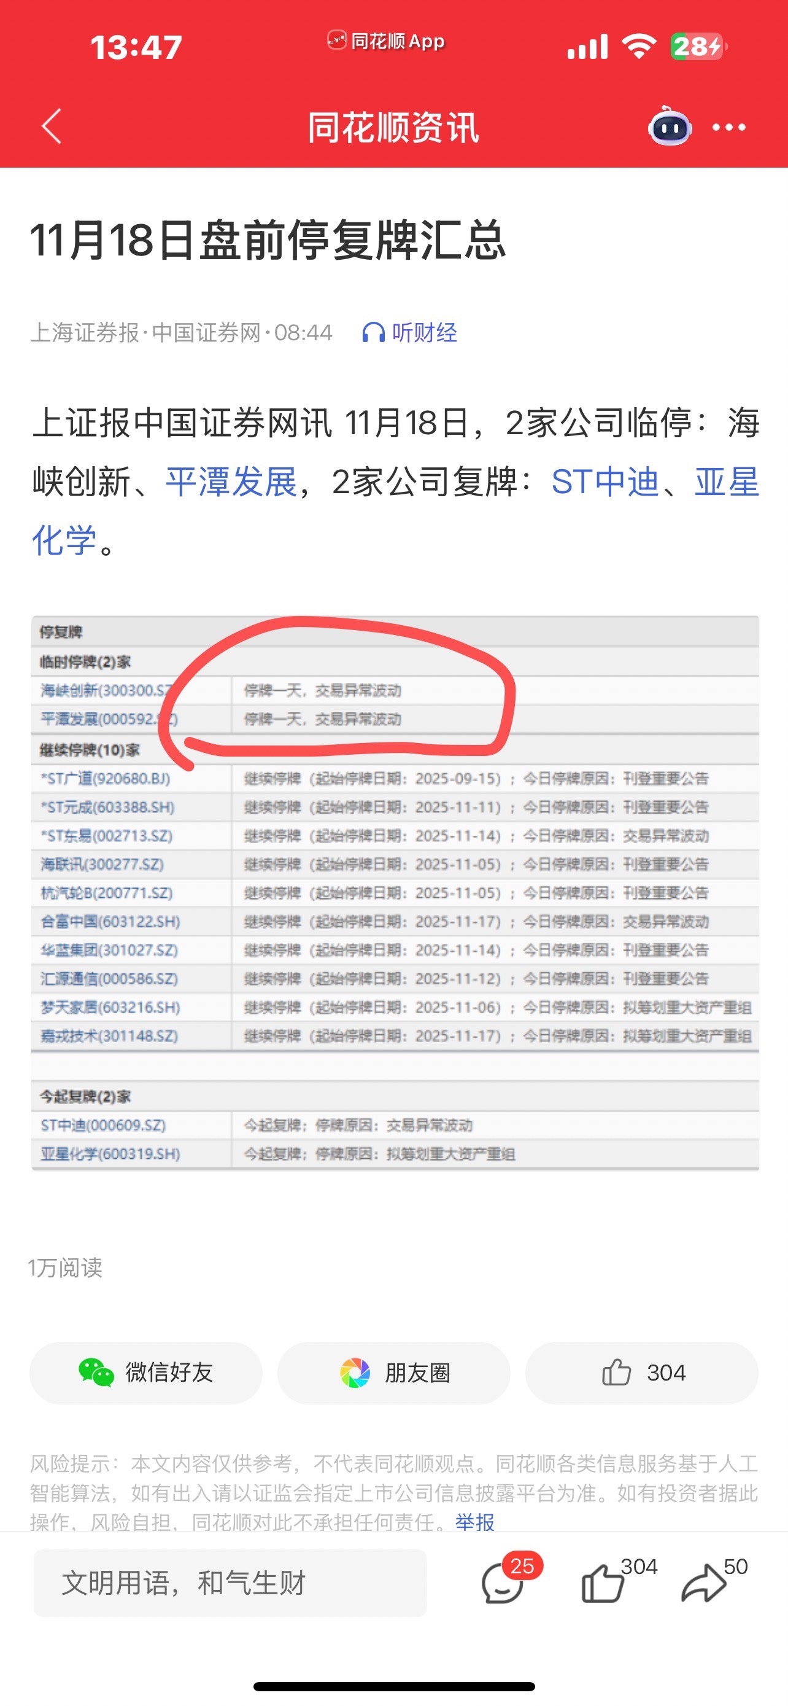Image resolution: width=788 pixels, height=1706 pixels.
Task: Share to 微信好友
Action: [145, 1373]
